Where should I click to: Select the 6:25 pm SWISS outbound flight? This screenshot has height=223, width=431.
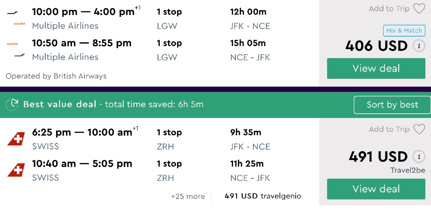(82, 133)
